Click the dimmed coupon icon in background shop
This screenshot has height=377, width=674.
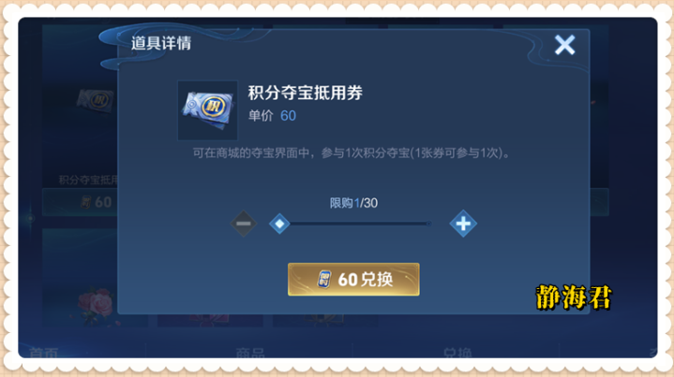[x=96, y=101]
